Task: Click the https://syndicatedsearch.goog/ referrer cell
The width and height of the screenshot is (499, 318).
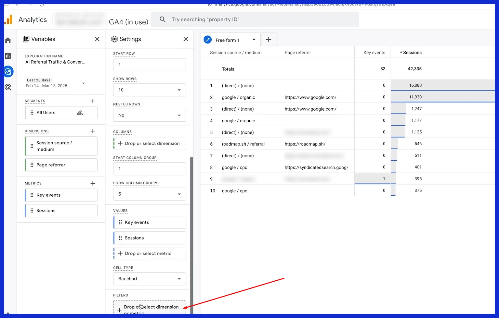Action: pos(316,167)
